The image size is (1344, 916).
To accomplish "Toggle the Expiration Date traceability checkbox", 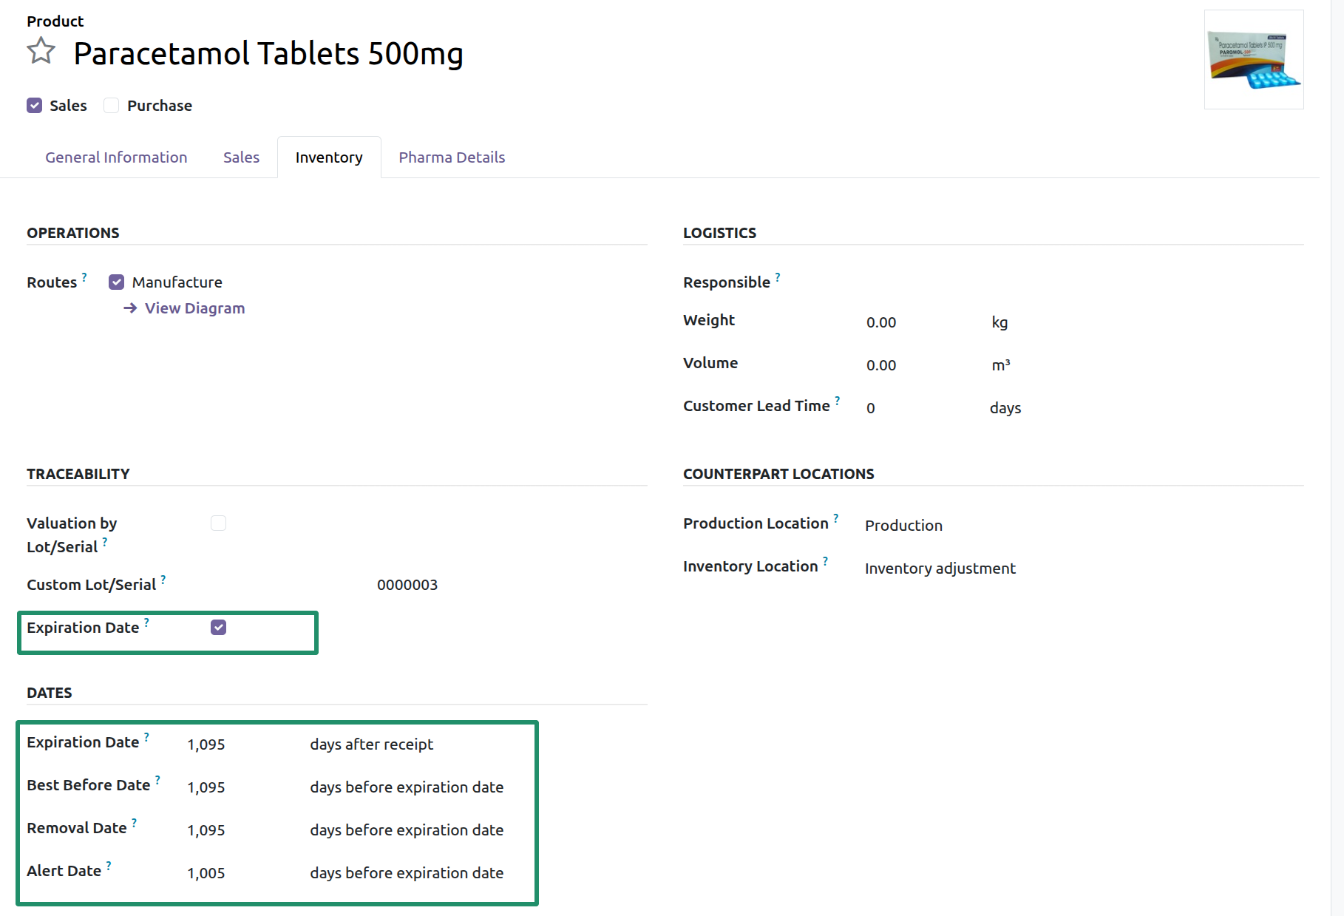I will pos(218,628).
